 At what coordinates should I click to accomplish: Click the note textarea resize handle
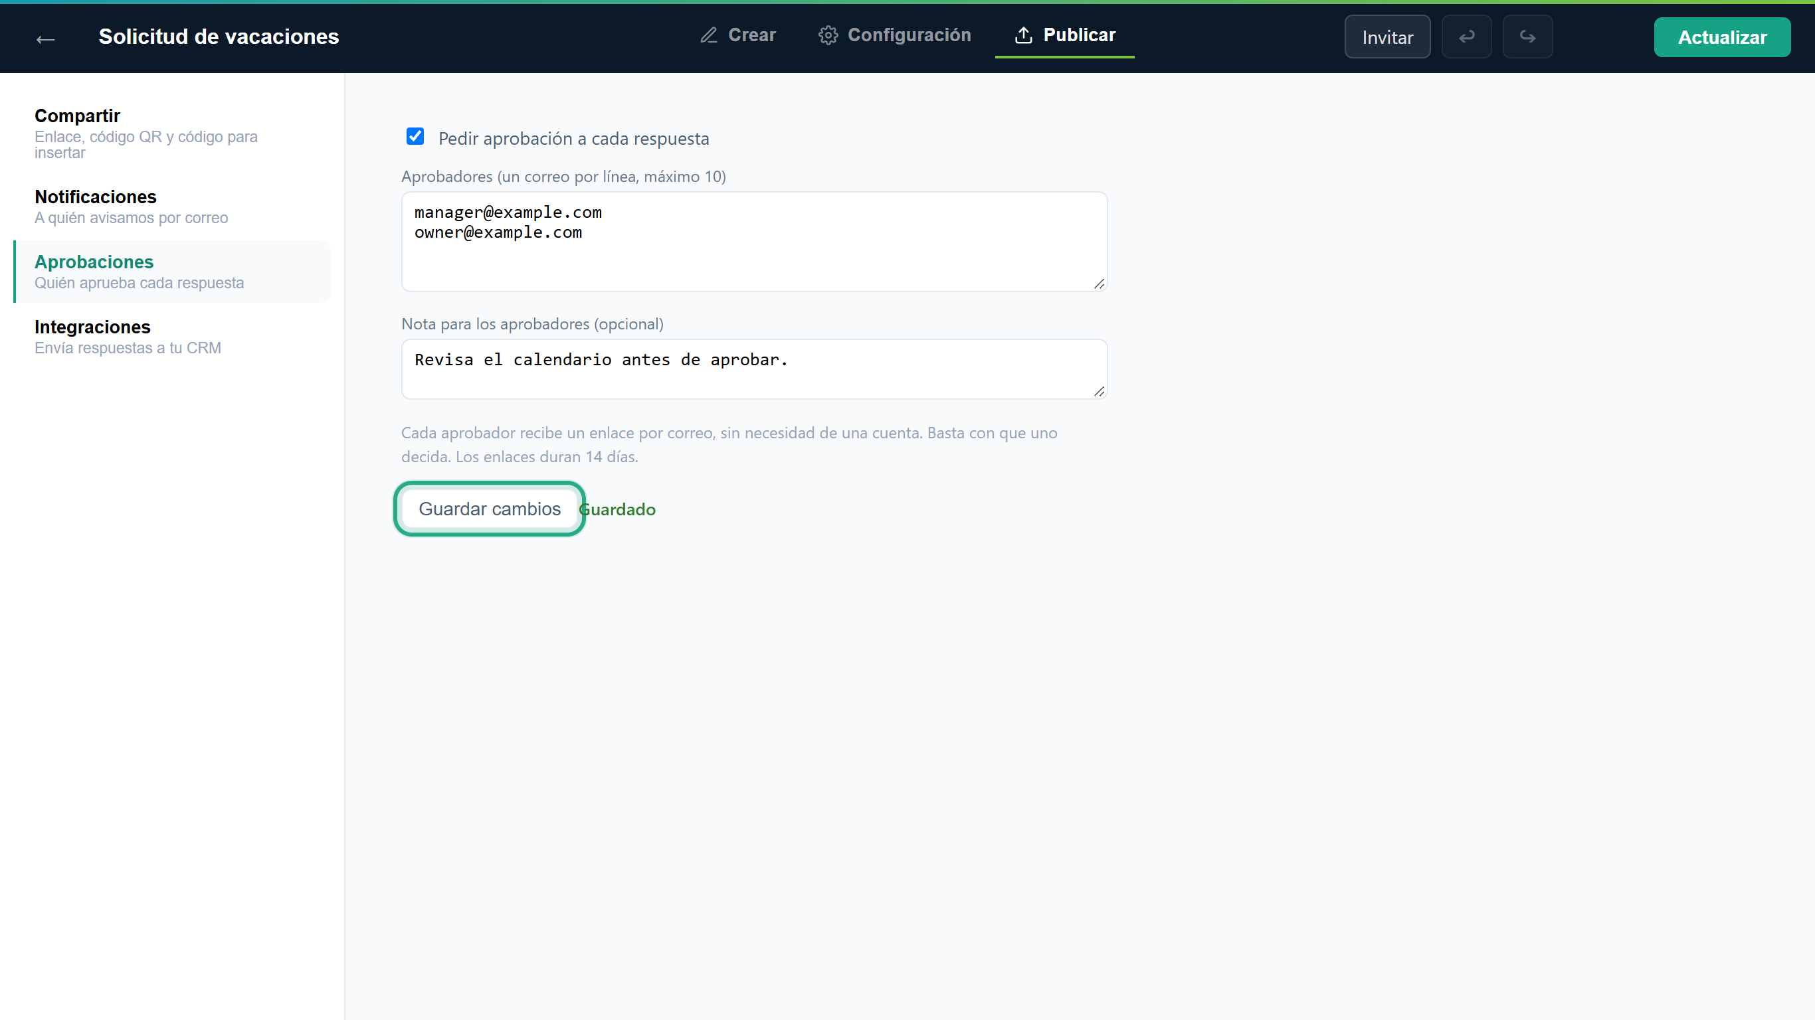point(1099,392)
